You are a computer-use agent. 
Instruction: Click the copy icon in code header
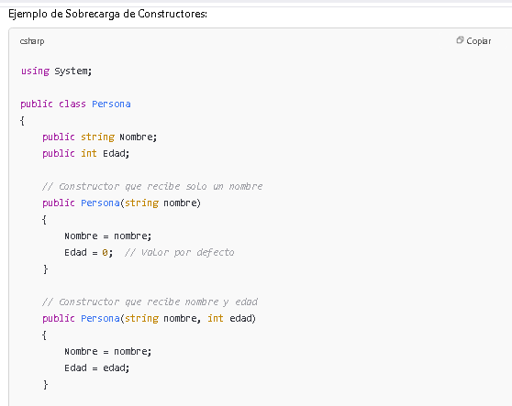(460, 40)
